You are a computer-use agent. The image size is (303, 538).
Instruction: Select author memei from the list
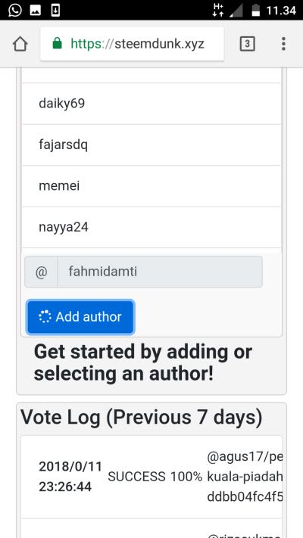click(x=151, y=186)
